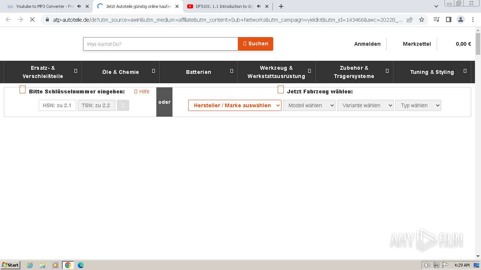Launch Internet Explorer from taskbar
The image size is (481, 270).
tap(30, 265)
